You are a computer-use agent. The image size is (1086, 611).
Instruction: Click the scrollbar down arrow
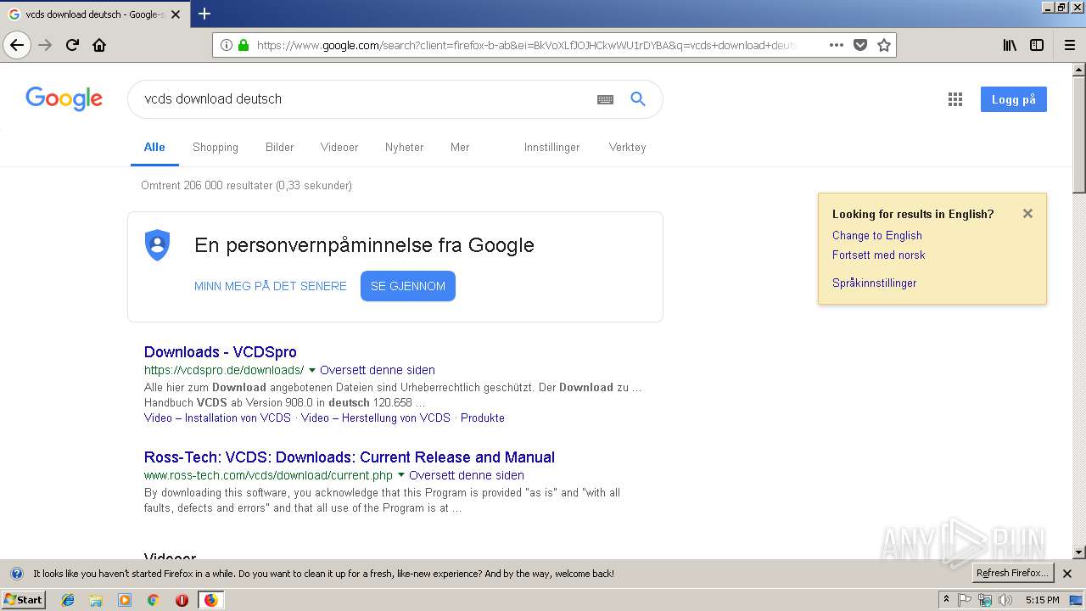1079,552
